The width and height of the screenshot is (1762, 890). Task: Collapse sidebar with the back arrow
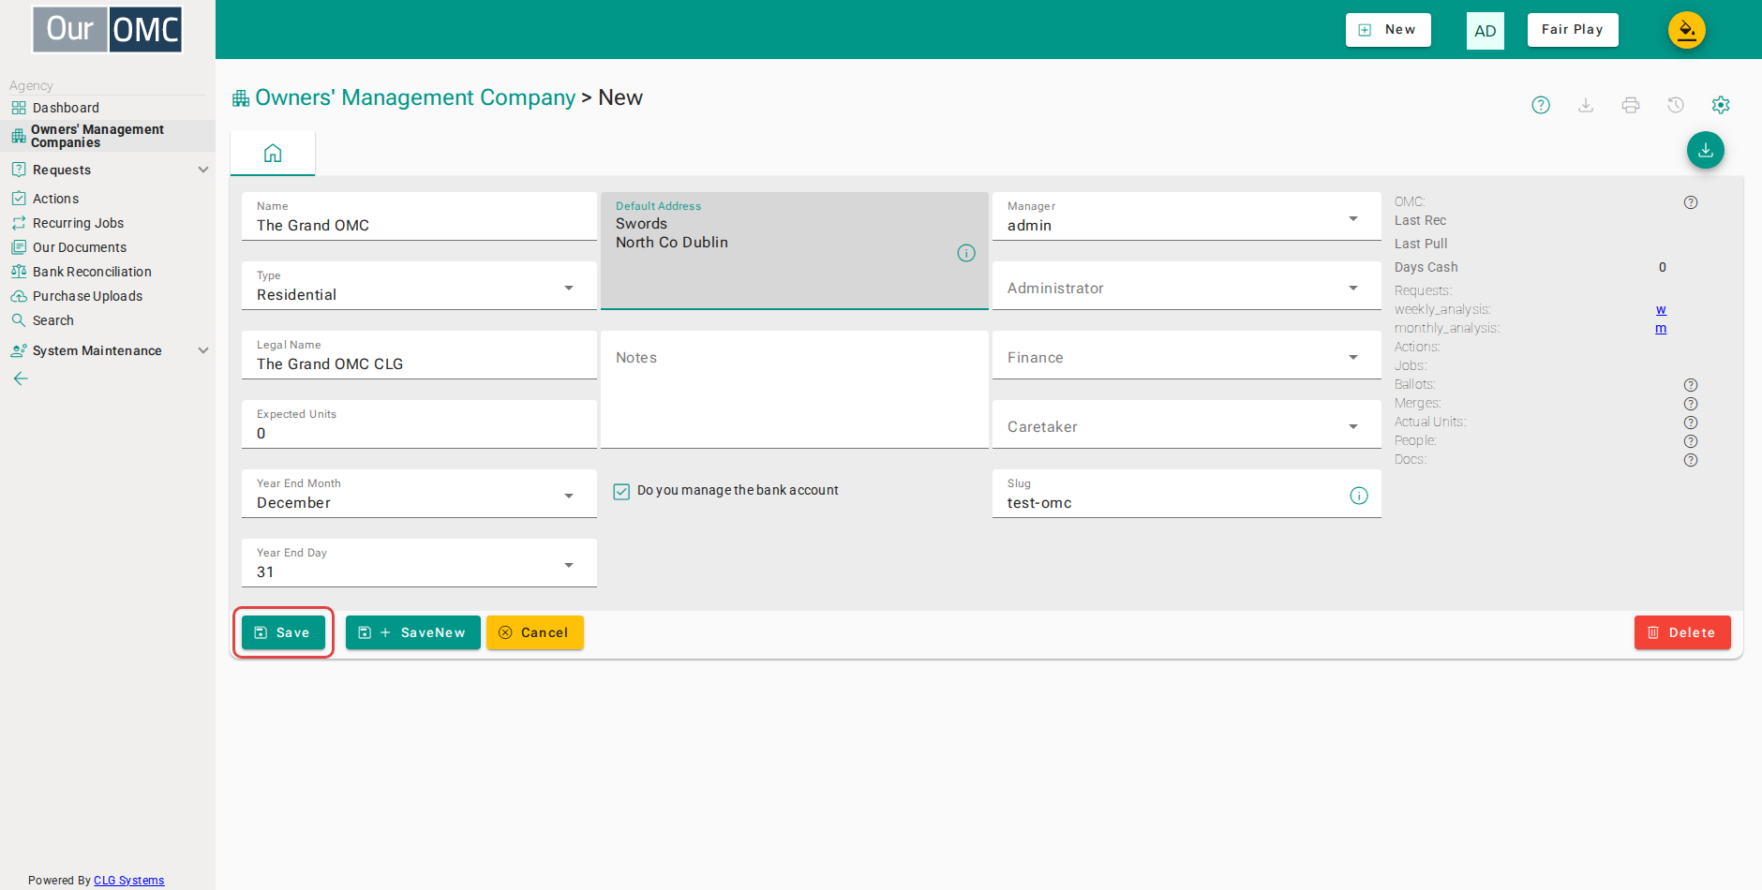click(x=21, y=378)
